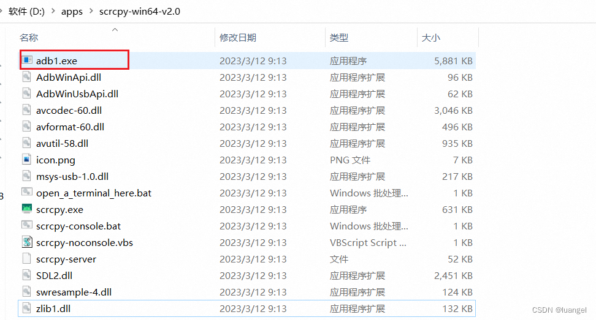The image size is (596, 320).
Task: Click the 3,046 KB size cell
Action: pos(454,110)
